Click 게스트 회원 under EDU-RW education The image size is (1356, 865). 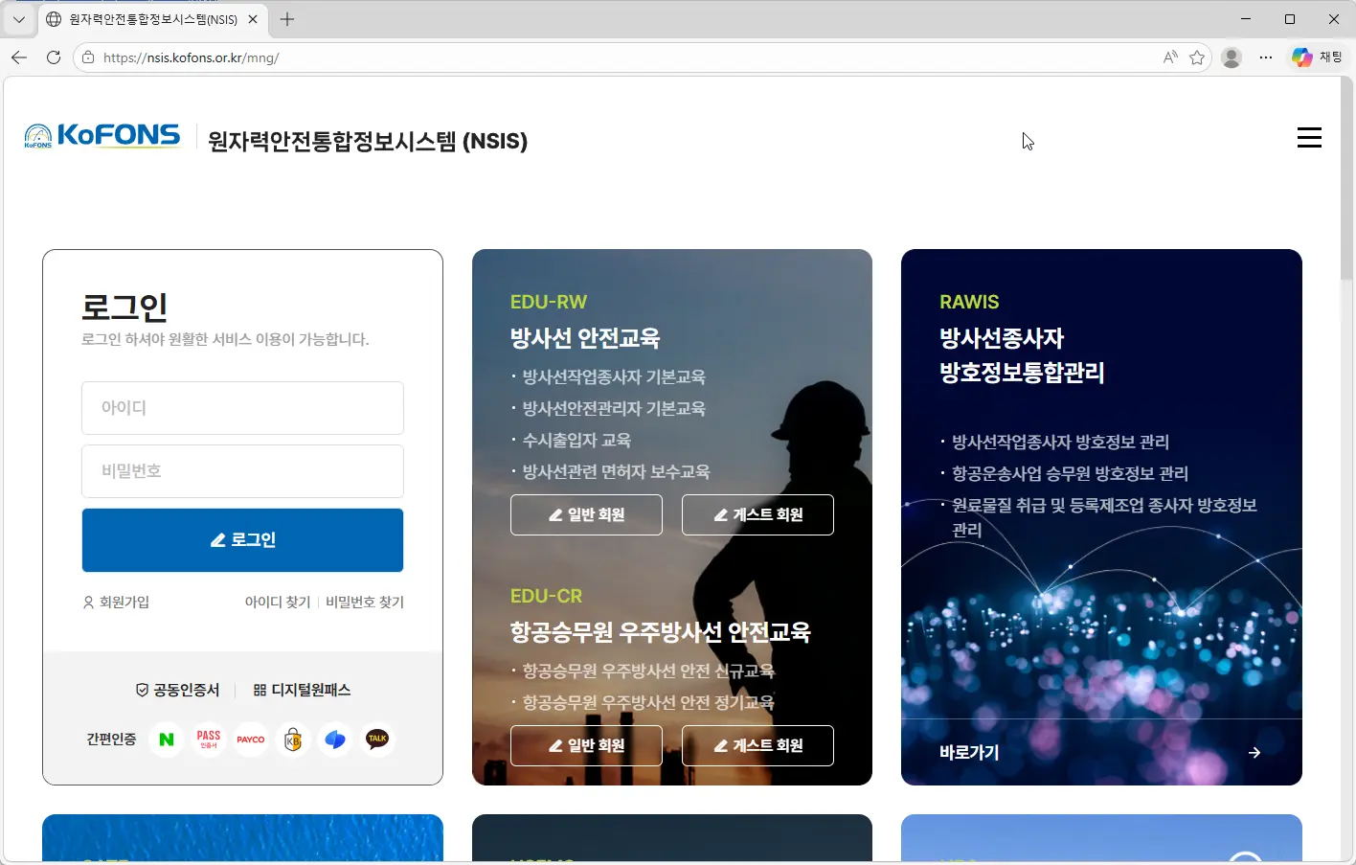pyautogui.click(x=757, y=514)
